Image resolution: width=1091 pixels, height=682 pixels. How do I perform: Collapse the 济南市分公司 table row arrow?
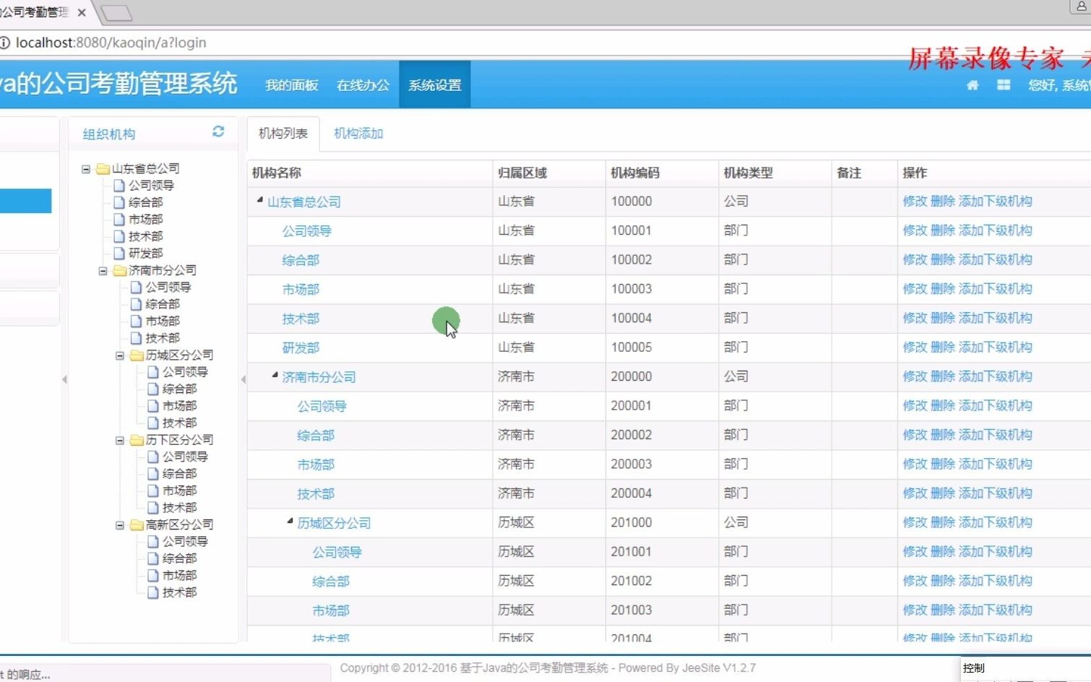275,375
